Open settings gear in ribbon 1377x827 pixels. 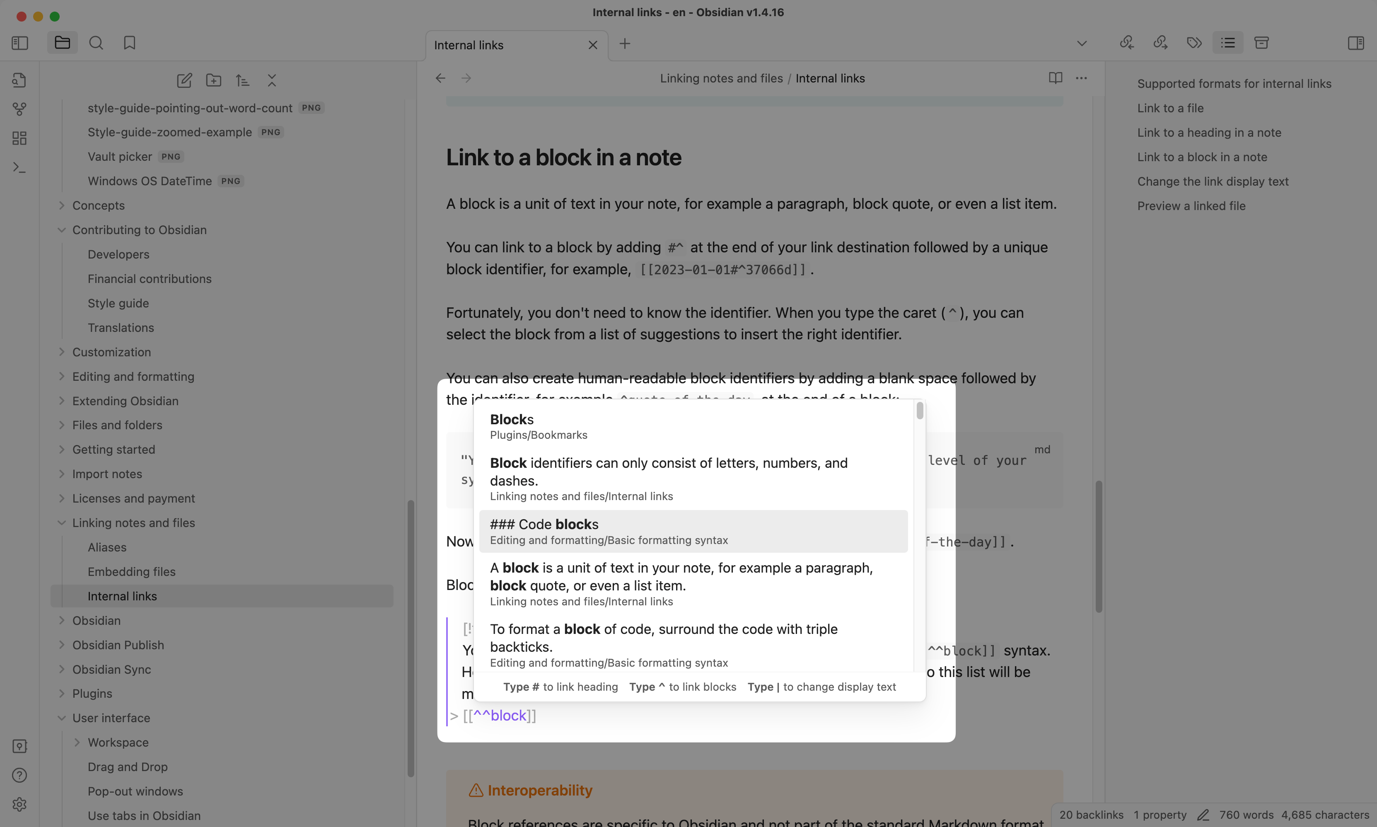tap(19, 804)
